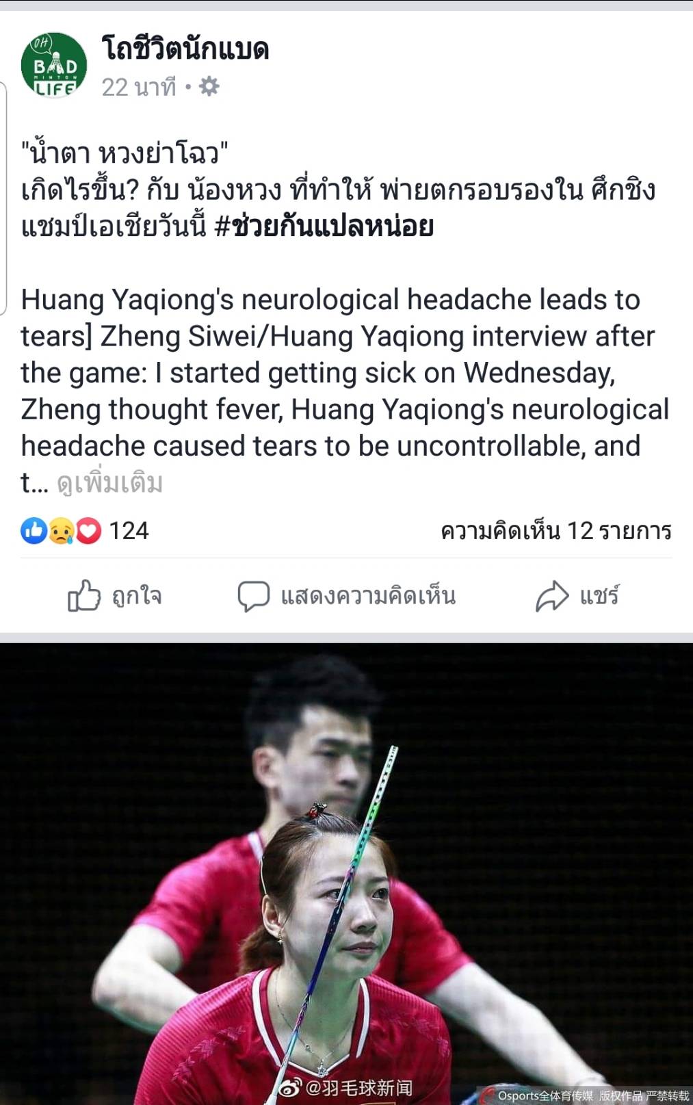This screenshot has width=693, height=1105.
Task: Show the 124 reactions count
Action: 129,530
